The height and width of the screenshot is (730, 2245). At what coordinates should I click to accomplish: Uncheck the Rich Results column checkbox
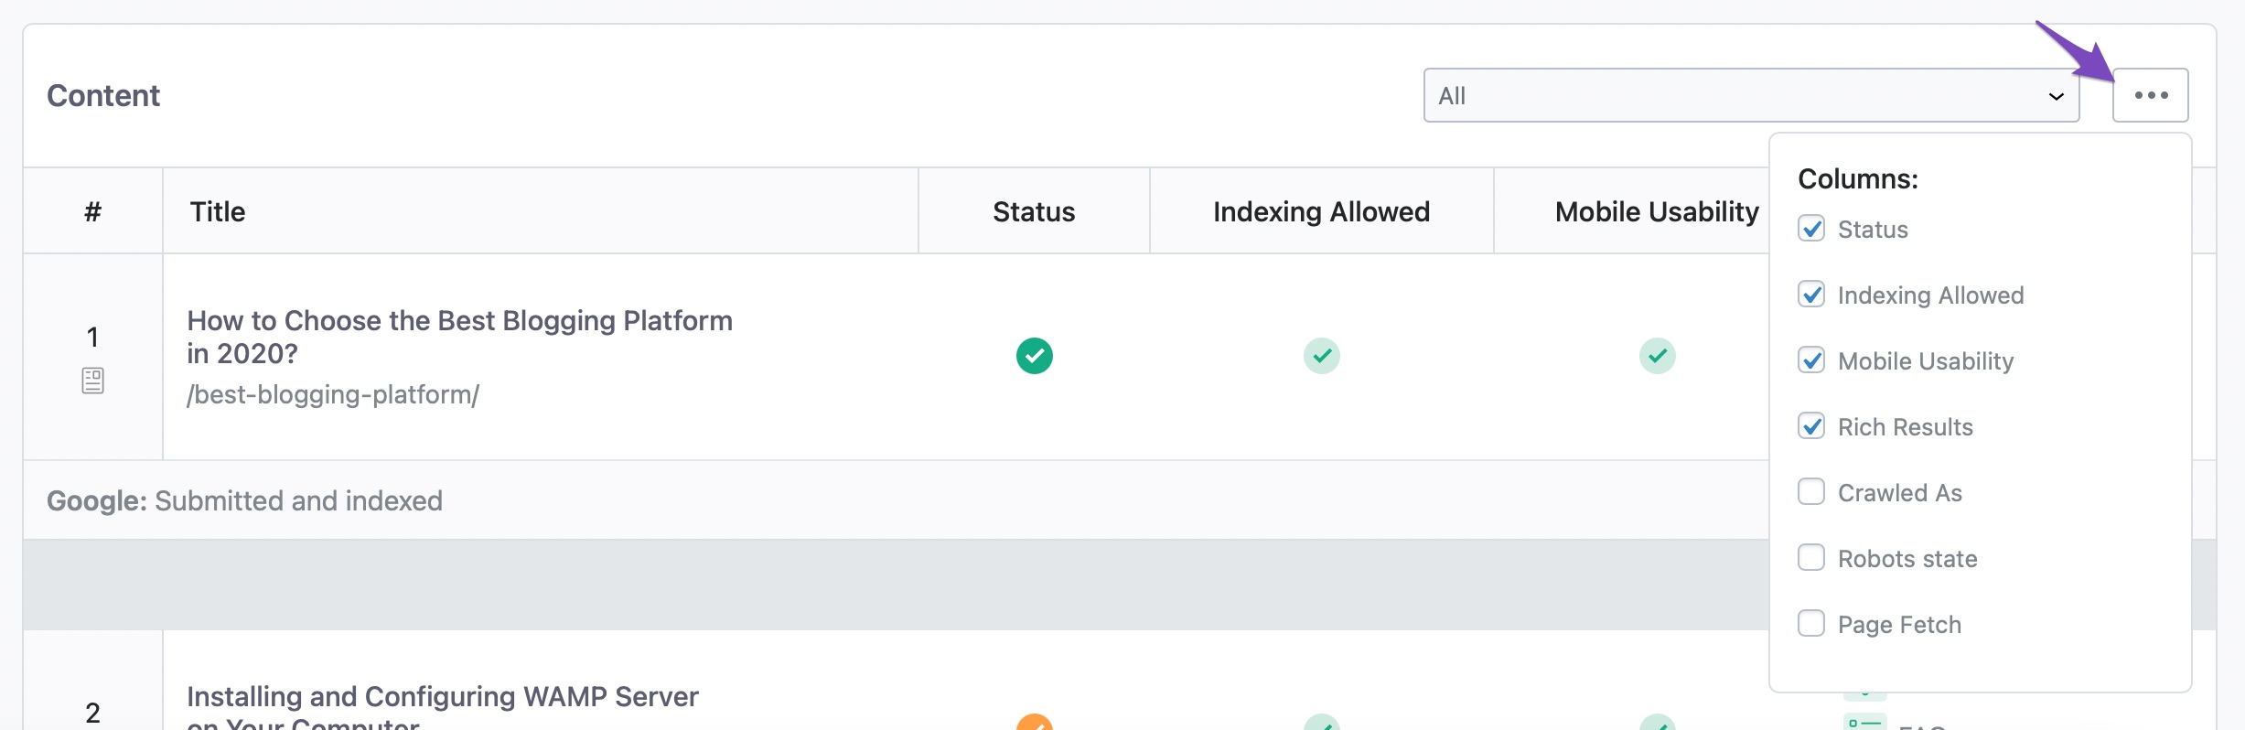click(1810, 426)
